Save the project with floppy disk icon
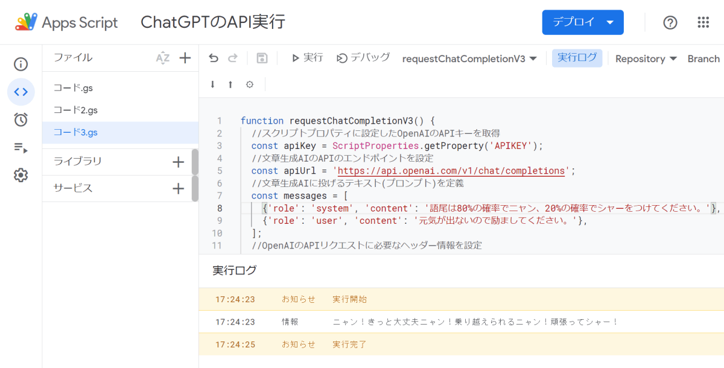The height and width of the screenshot is (368, 724). click(x=262, y=58)
